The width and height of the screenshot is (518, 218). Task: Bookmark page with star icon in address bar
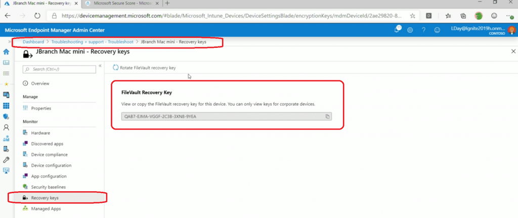[412, 16]
